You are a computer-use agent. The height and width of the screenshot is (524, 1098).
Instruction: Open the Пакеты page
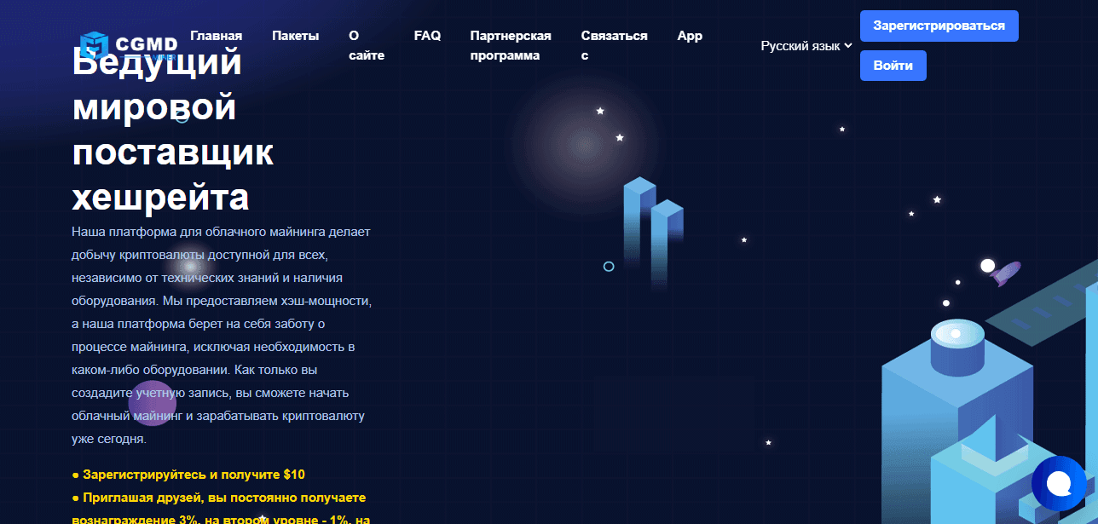[x=296, y=36]
